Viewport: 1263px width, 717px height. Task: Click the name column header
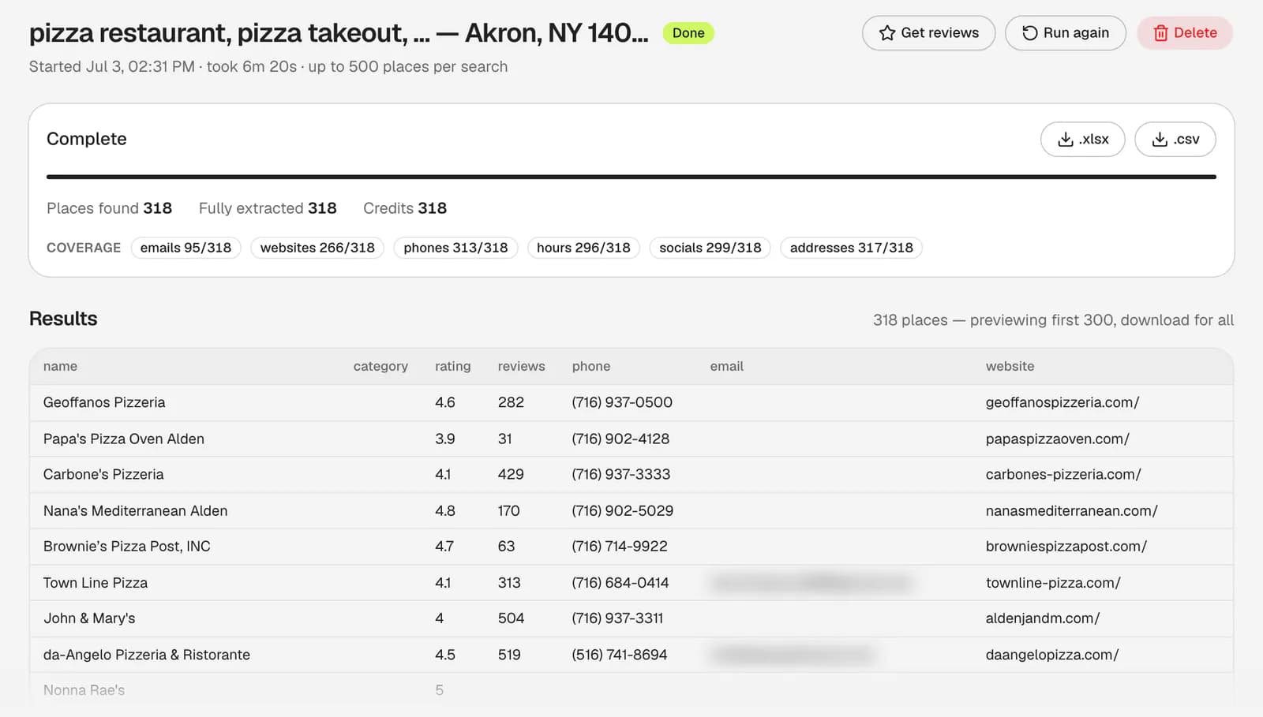(x=60, y=366)
